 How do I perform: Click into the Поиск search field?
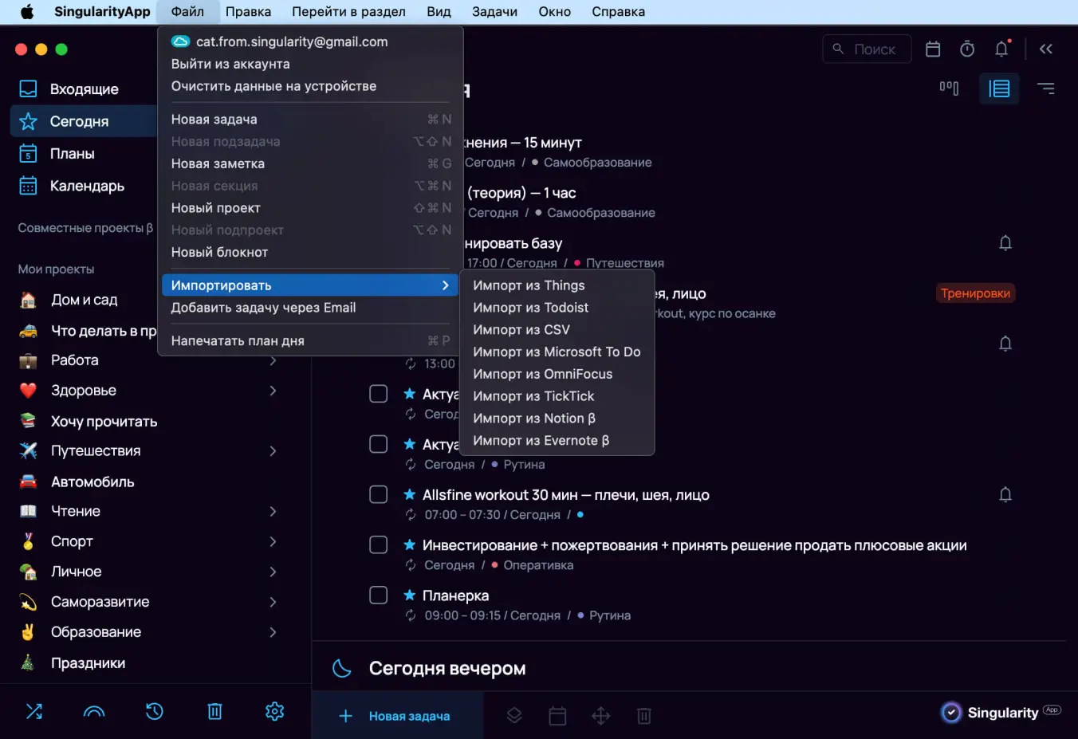pyautogui.click(x=875, y=49)
